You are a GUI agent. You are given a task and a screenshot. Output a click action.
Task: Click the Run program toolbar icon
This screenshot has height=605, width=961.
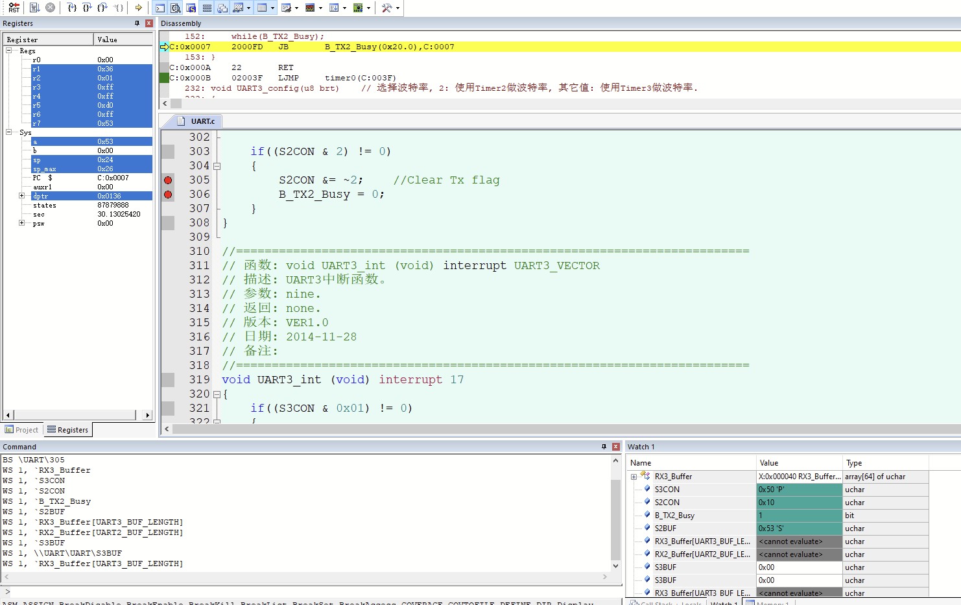pyautogui.click(x=35, y=8)
